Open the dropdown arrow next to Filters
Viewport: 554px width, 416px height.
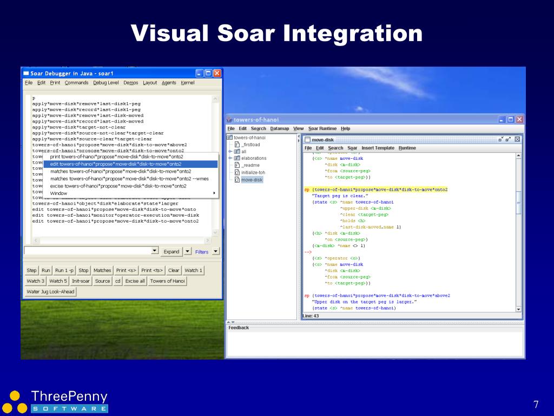point(215,251)
